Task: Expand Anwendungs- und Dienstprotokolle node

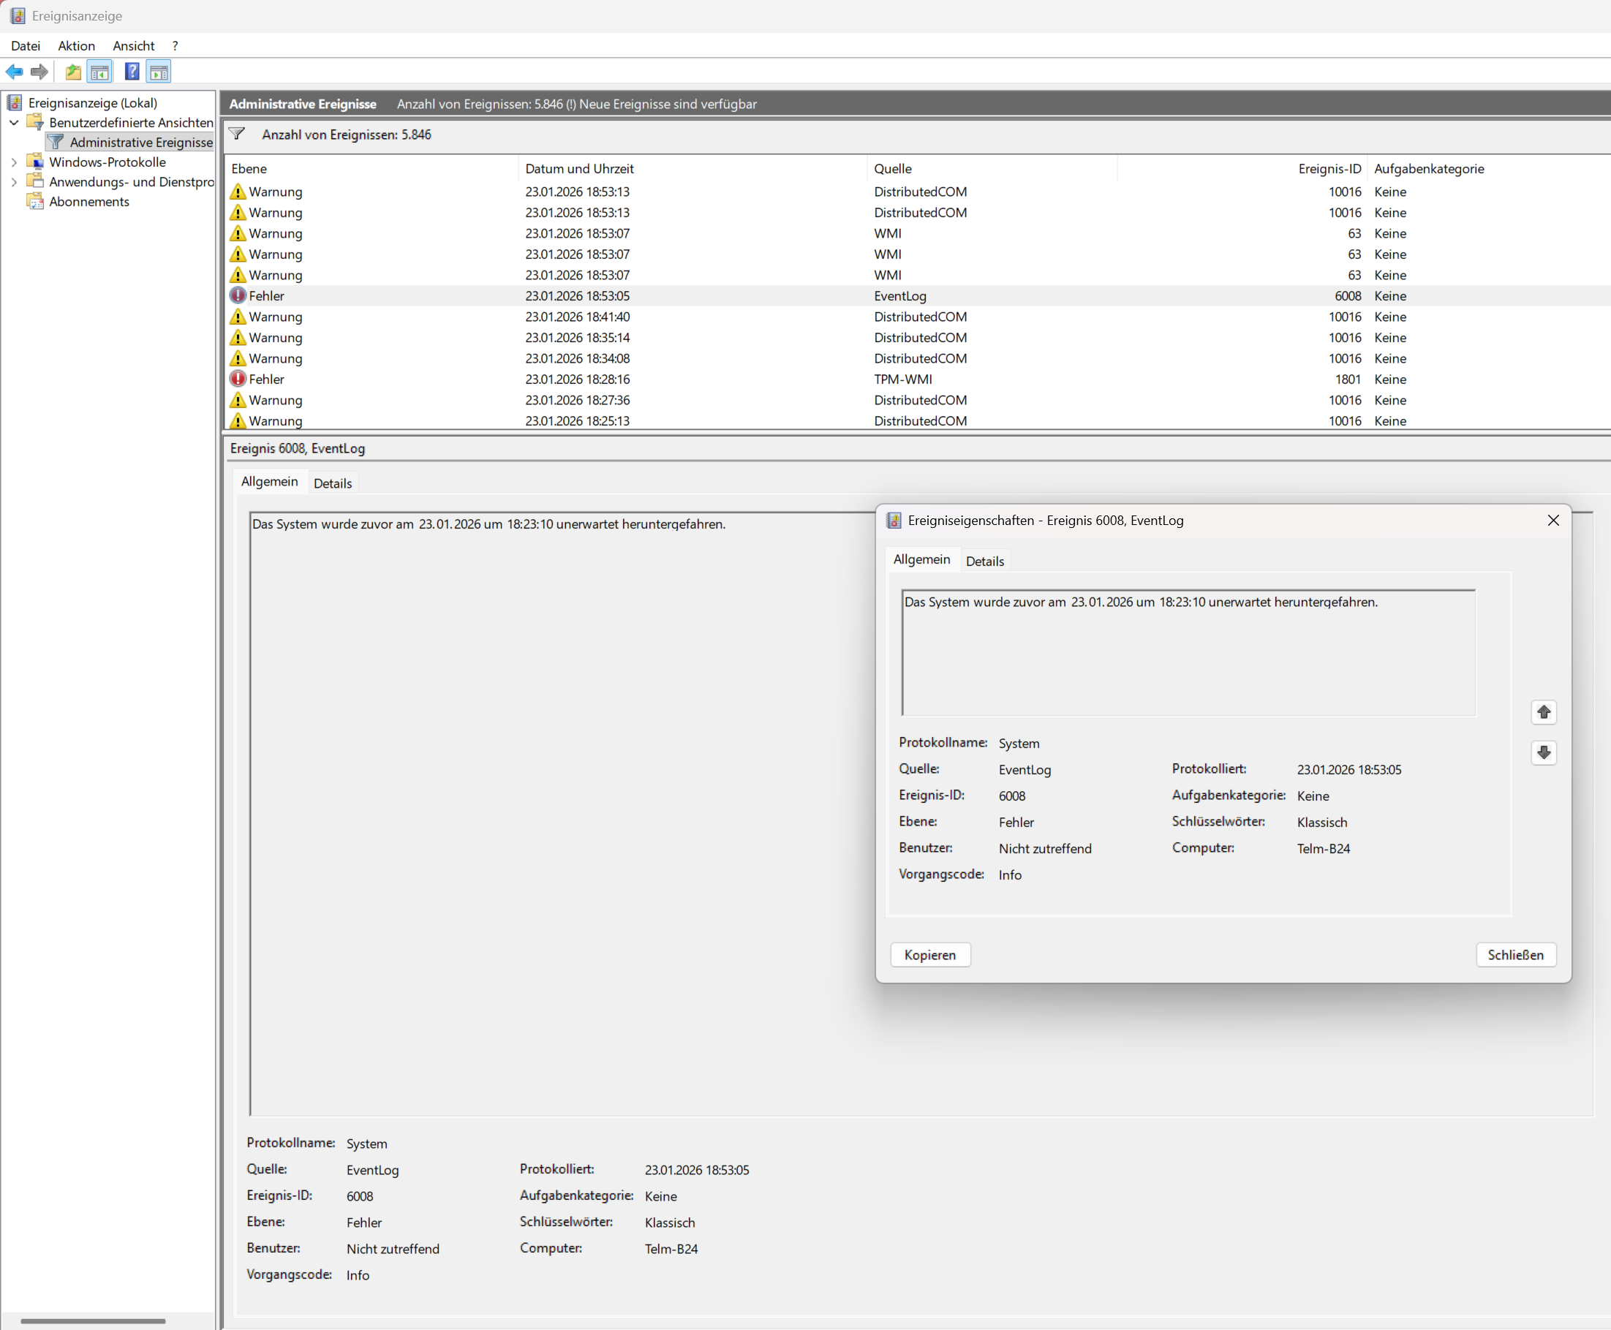Action: 14,182
